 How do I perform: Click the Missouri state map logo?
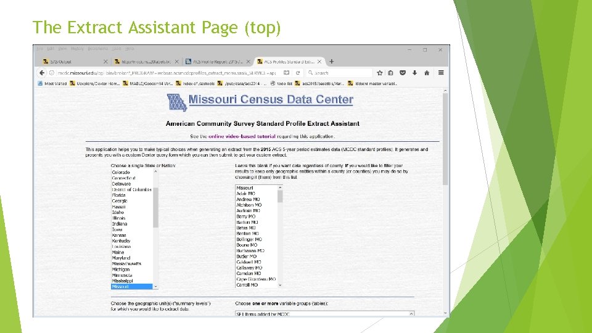(x=177, y=102)
